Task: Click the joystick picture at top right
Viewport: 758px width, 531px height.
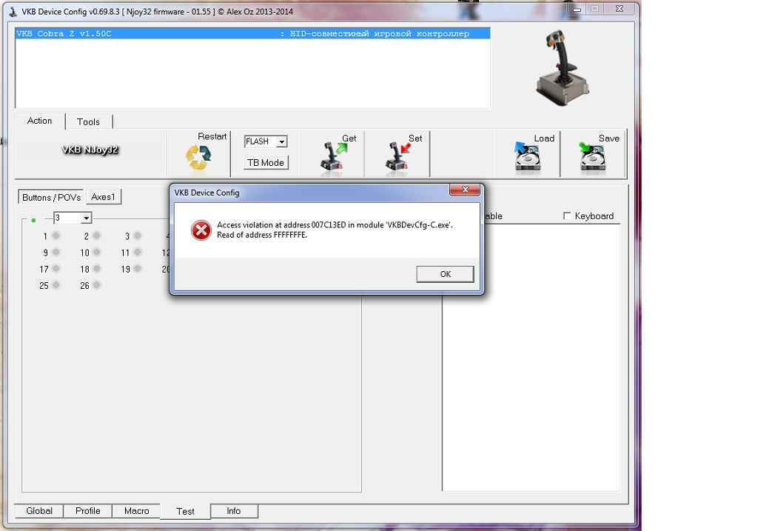Action: coord(563,67)
